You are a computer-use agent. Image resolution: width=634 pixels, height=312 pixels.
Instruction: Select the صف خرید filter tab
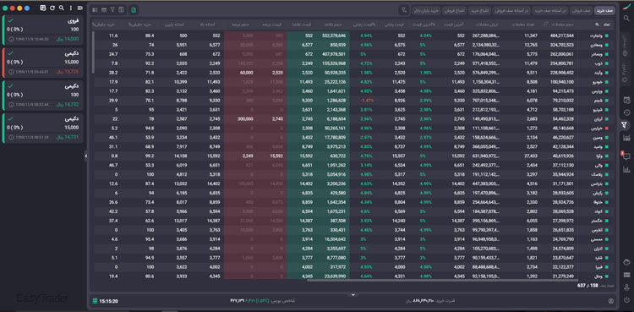pos(604,10)
